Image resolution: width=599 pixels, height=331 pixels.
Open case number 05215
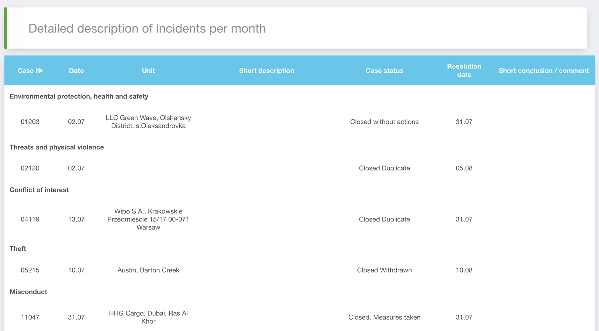point(30,270)
